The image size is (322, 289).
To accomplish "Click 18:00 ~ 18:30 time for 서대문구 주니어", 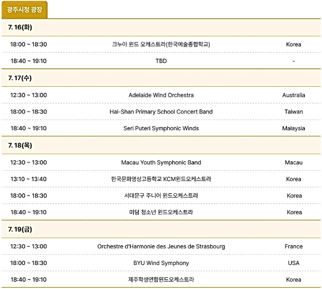I will tap(28, 195).
